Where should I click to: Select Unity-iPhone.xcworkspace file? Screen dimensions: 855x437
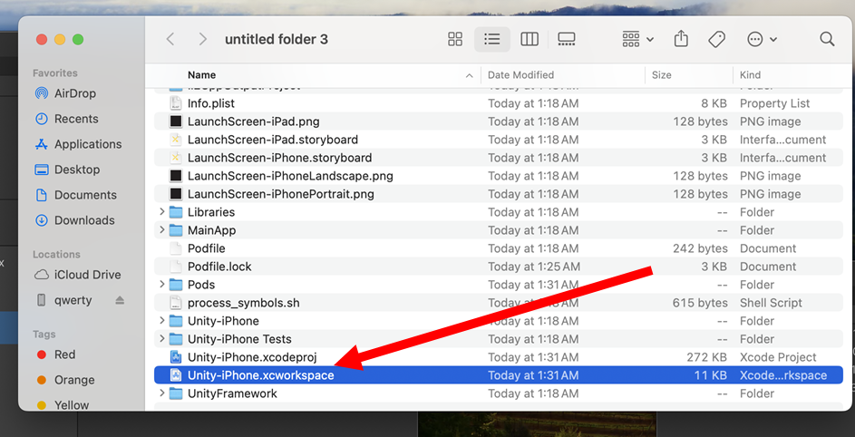(x=499, y=375)
